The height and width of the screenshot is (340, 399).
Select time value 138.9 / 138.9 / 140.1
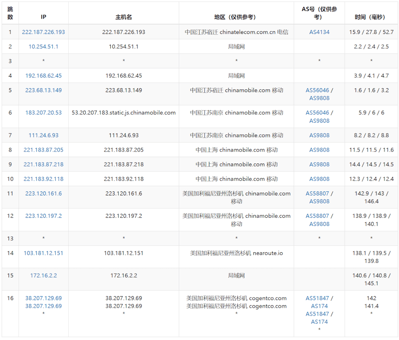point(371,220)
